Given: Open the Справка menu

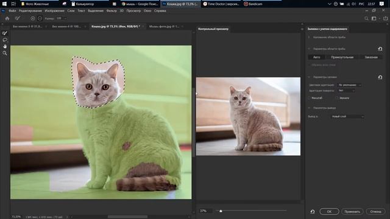Looking at the screenshot, I should pos(160,11).
